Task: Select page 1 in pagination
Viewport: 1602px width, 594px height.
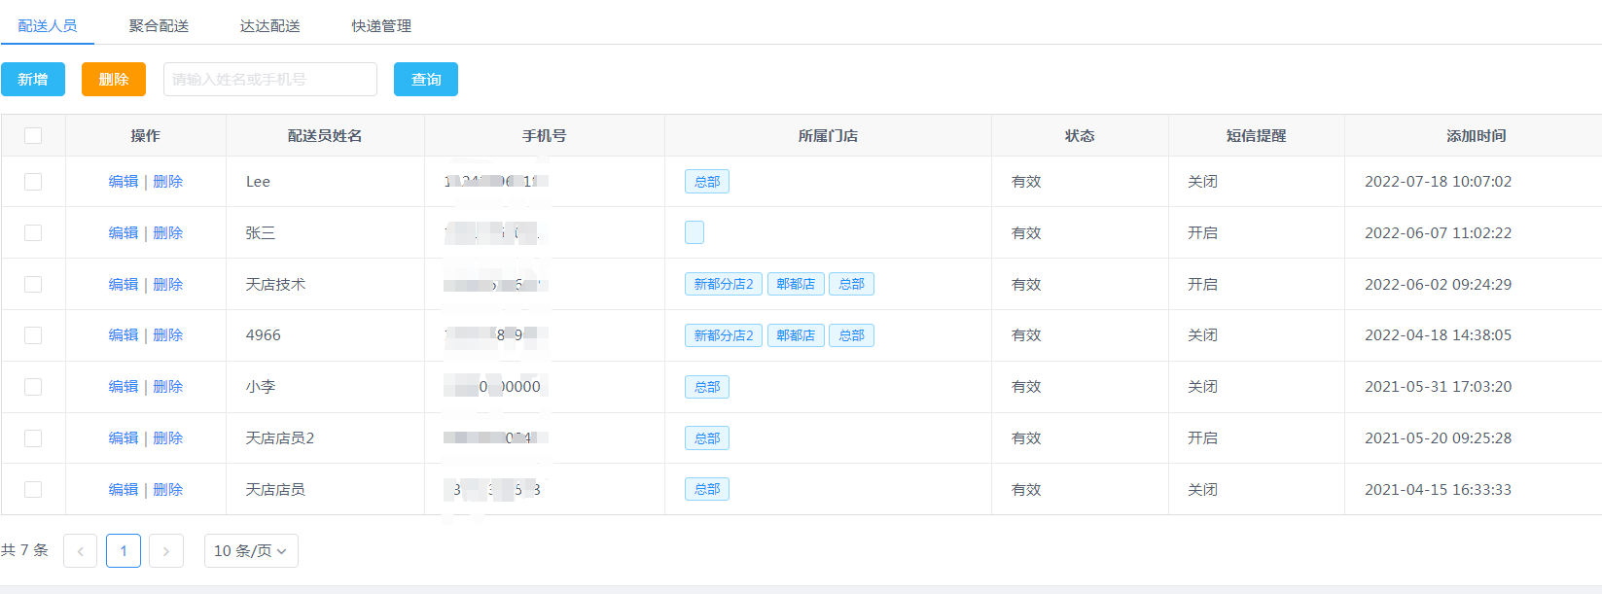Action: pos(124,551)
